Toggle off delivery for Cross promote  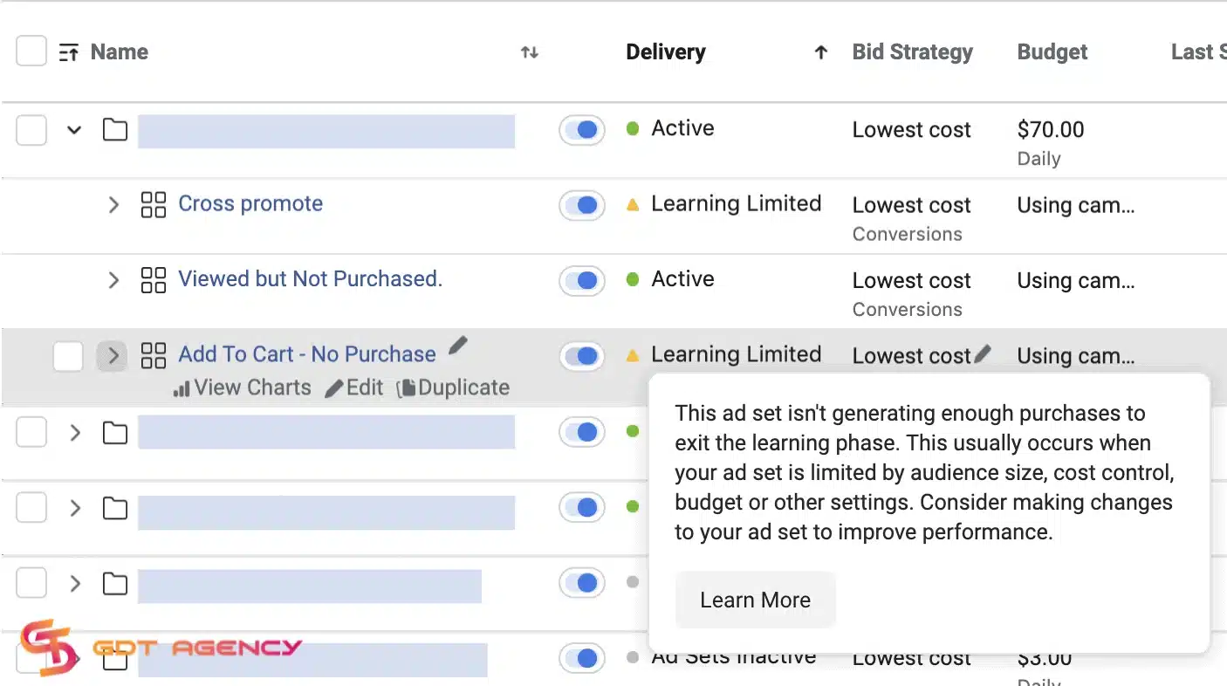point(582,205)
